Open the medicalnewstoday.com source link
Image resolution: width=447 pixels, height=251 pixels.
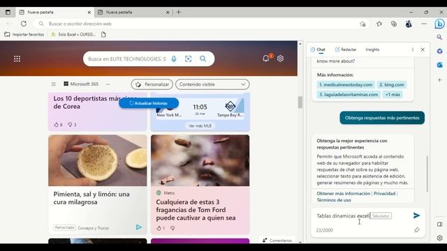346,85
